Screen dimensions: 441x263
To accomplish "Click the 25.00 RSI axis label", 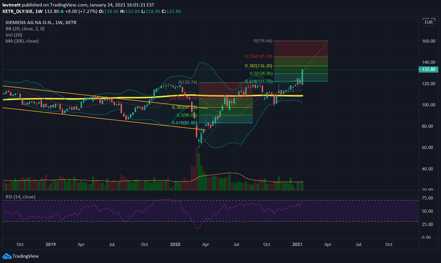I will click(x=427, y=225).
